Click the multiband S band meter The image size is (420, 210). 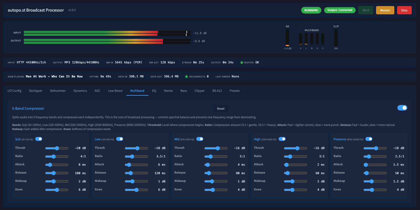[301, 39]
